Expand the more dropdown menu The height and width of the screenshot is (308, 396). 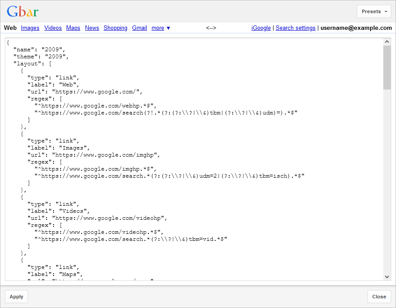(161, 28)
